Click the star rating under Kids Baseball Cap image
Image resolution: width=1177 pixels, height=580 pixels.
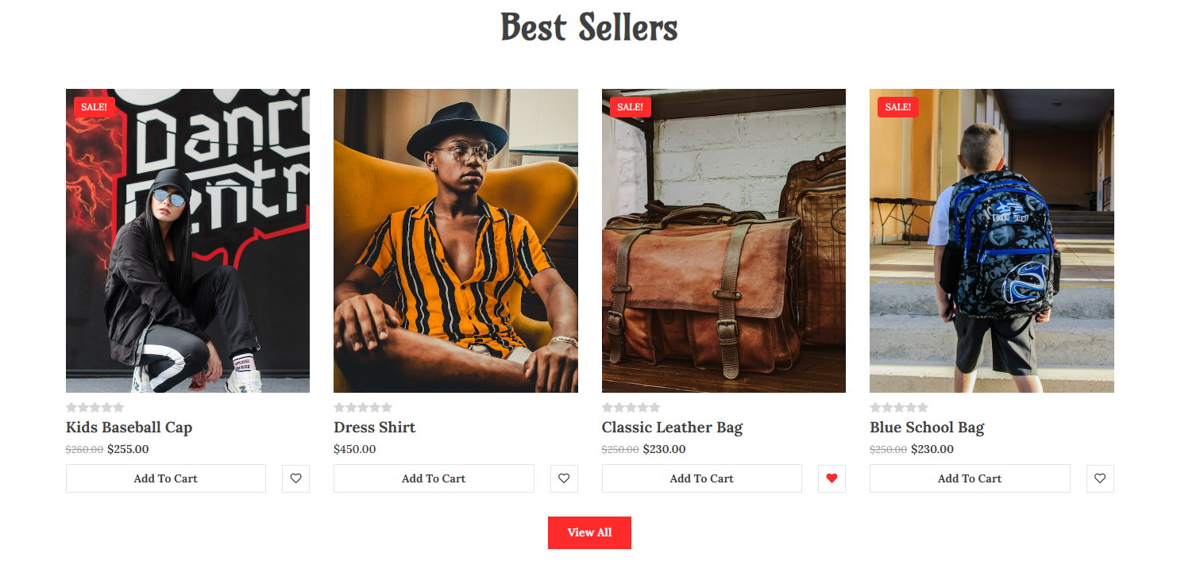(x=95, y=407)
